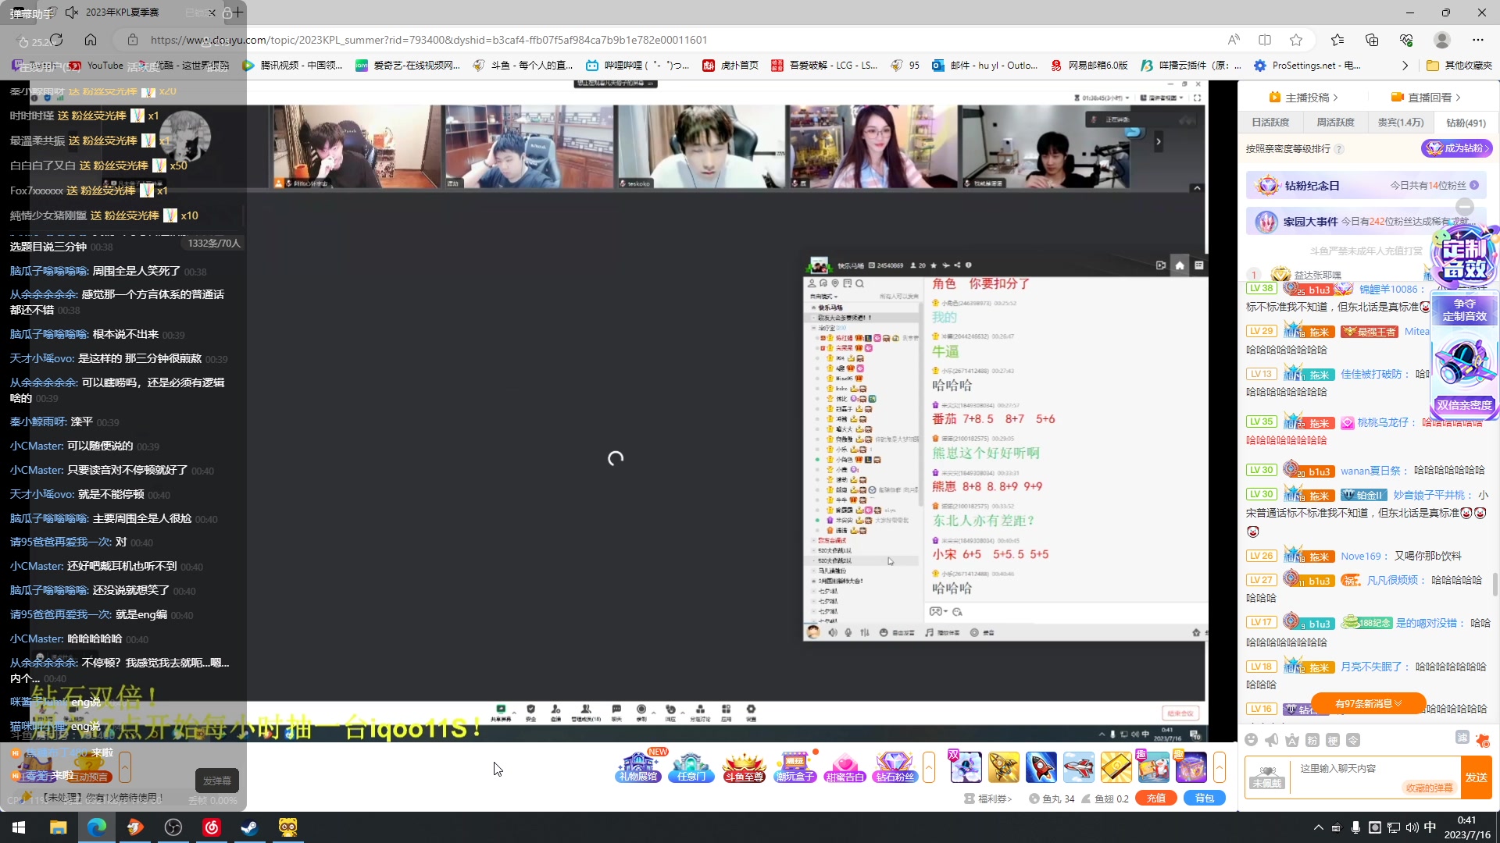This screenshot has width=1500, height=843.
Task: Select the 未佩戴 badge slot
Action: (1267, 777)
